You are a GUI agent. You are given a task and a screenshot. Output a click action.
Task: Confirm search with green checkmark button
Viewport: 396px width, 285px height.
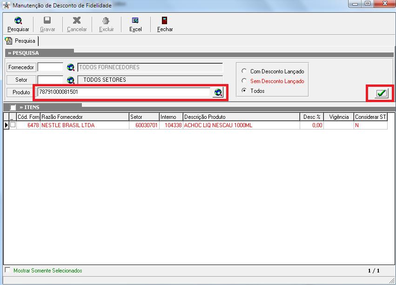point(381,93)
